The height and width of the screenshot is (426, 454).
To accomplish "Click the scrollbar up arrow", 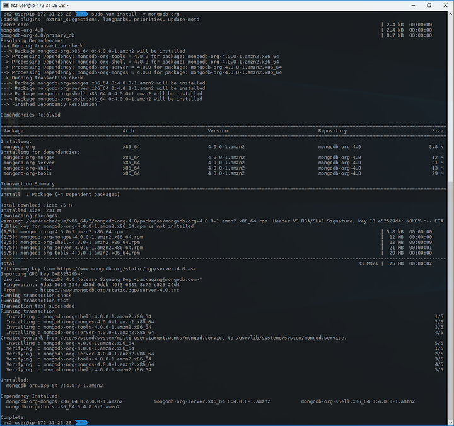I will [450, 14].
